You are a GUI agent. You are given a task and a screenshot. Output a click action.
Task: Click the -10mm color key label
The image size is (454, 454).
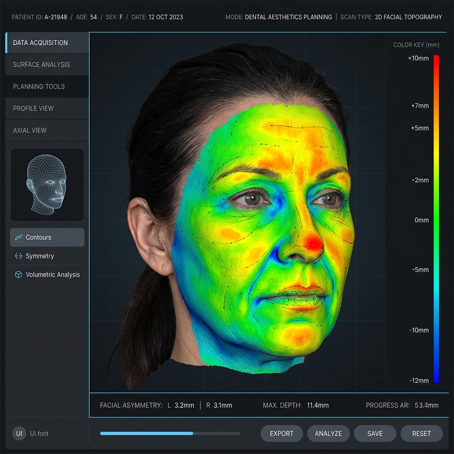click(419, 330)
